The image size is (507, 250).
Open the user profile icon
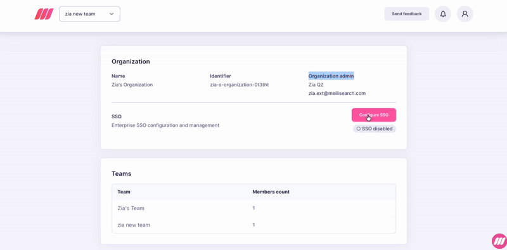point(465,14)
